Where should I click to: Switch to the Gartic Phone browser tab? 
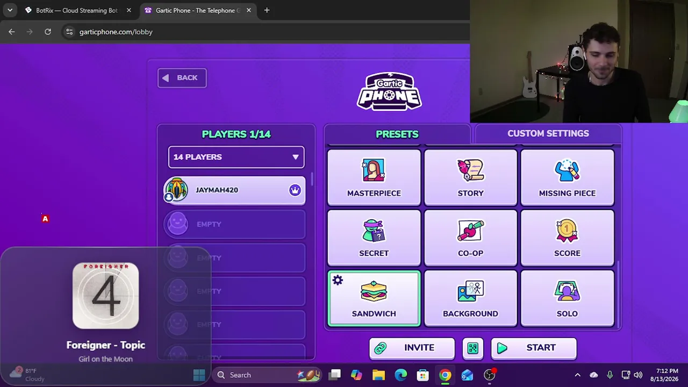point(197,10)
